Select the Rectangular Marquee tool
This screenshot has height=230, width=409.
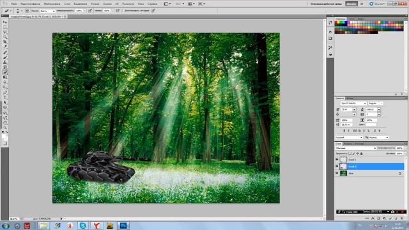[x=5, y=27]
